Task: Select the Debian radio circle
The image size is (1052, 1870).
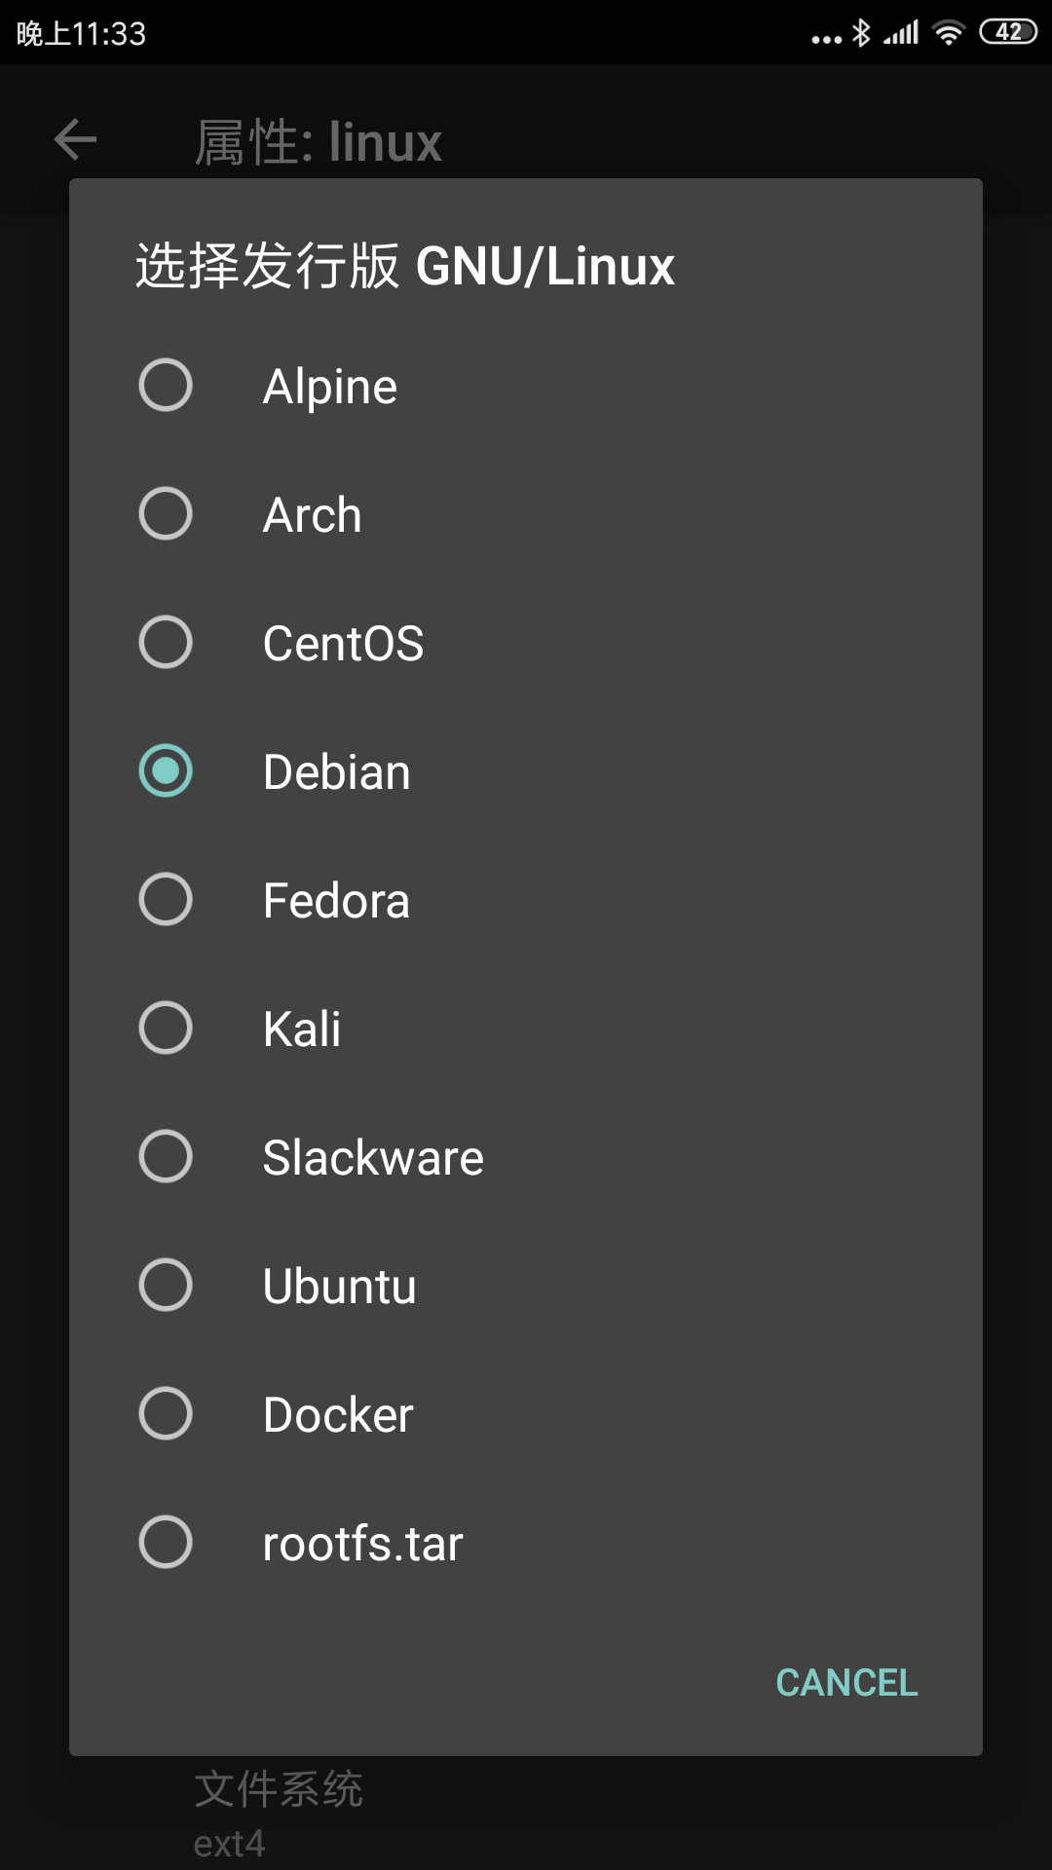Action: (166, 770)
